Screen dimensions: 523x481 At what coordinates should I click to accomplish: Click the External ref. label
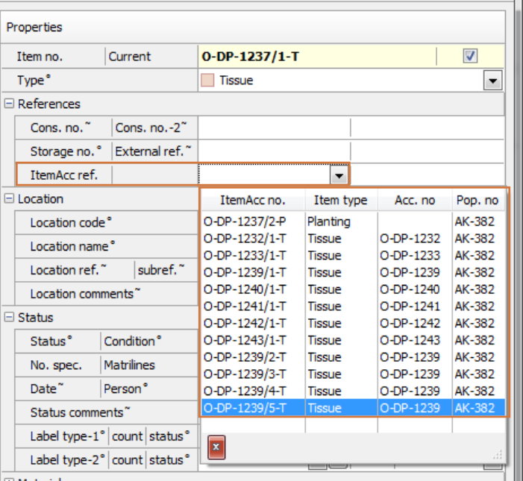[x=153, y=151]
